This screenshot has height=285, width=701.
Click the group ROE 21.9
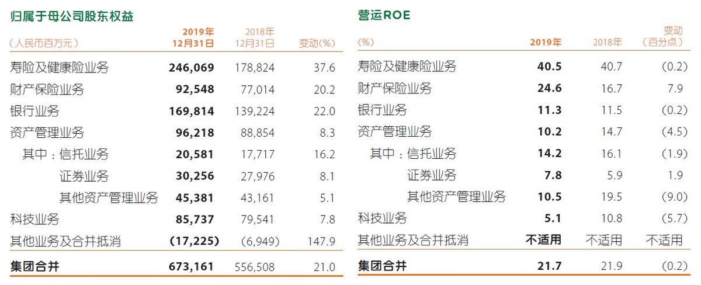(x=612, y=266)
